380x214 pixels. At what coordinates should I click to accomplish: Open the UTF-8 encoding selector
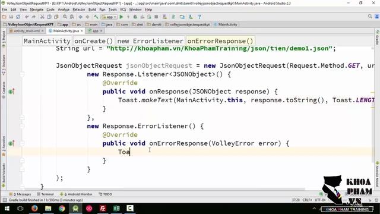click(x=320, y=200)
